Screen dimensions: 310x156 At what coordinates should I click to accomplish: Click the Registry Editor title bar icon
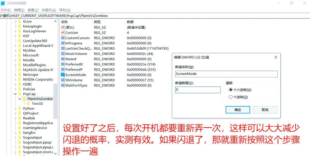pos(3,3)
